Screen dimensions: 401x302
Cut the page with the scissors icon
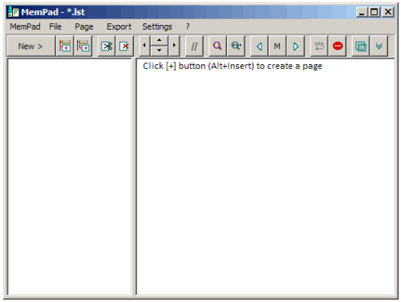tap(107, 47)
